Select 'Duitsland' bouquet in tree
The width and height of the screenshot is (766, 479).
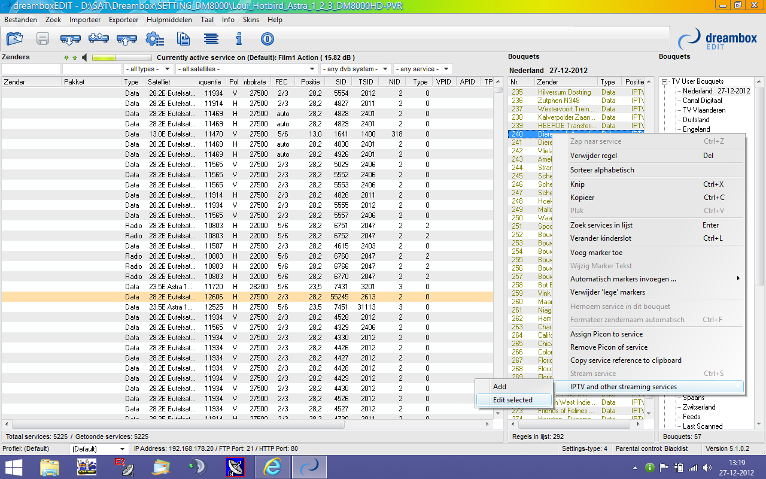click(696, 120)
